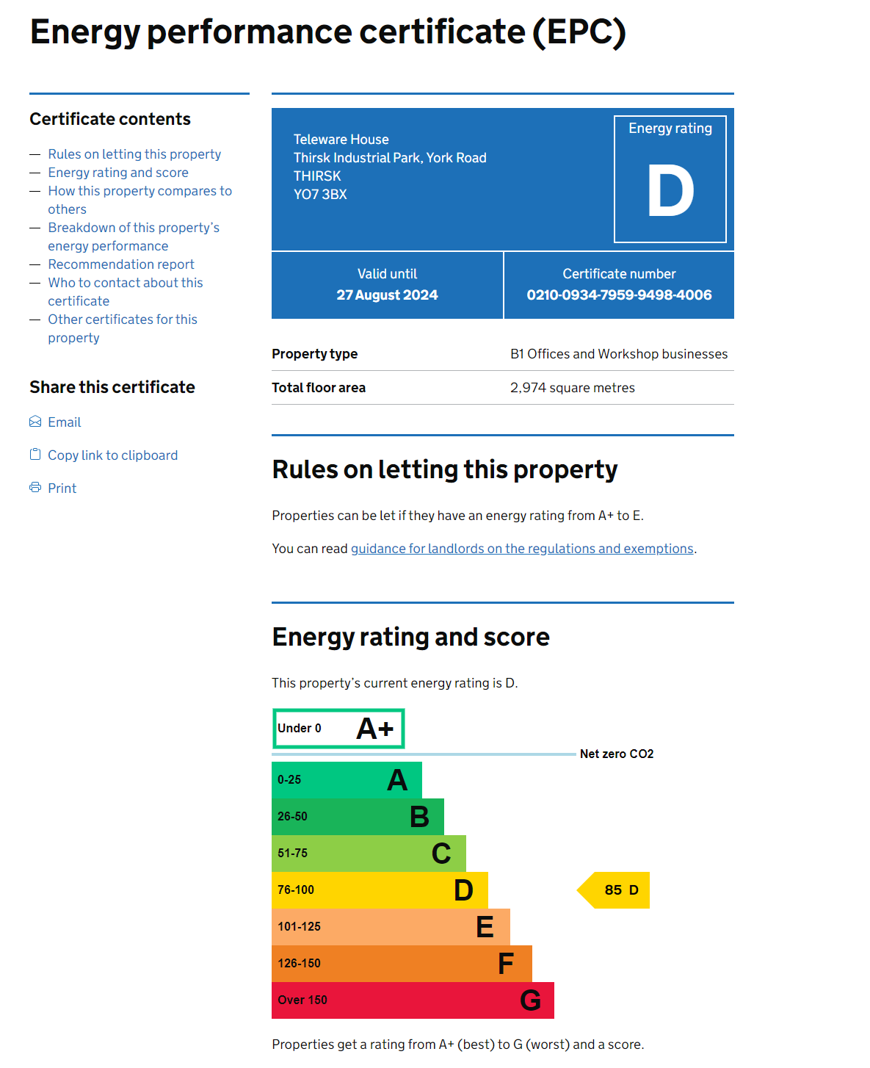Open the Email share link

click(x=65, y=422)
